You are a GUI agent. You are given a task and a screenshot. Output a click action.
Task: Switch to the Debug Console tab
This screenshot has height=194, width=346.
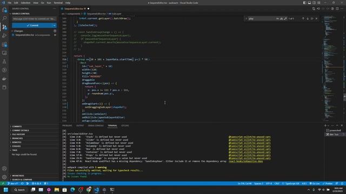click(96, 126)
